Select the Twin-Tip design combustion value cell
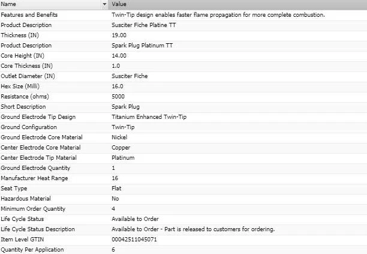The width and height of the screenshot is (367, 254). click(x=218, y=15)
